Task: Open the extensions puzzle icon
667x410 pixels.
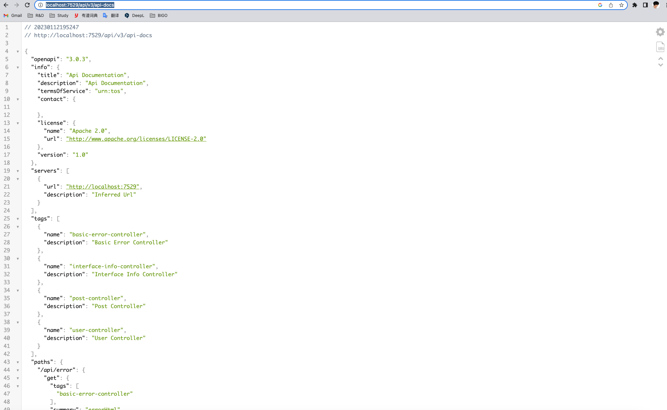Action: tap(634, 5)
